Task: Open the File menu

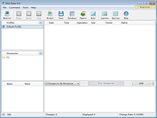Action: pyautogui.click(x=5, y=8)
